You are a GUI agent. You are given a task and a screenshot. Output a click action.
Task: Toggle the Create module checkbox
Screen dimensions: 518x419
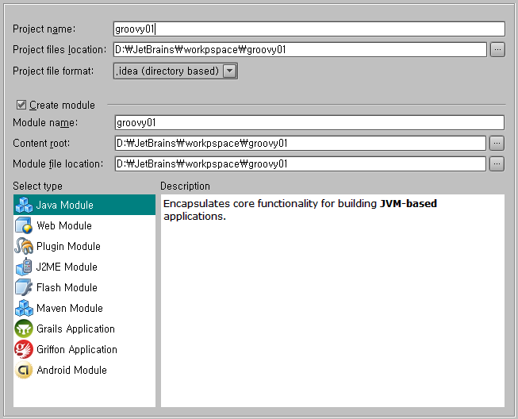[21, 105]
